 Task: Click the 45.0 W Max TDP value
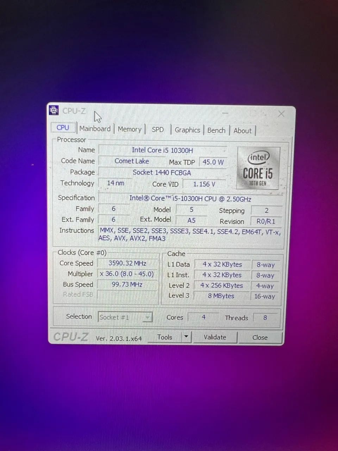pos(213,162)
